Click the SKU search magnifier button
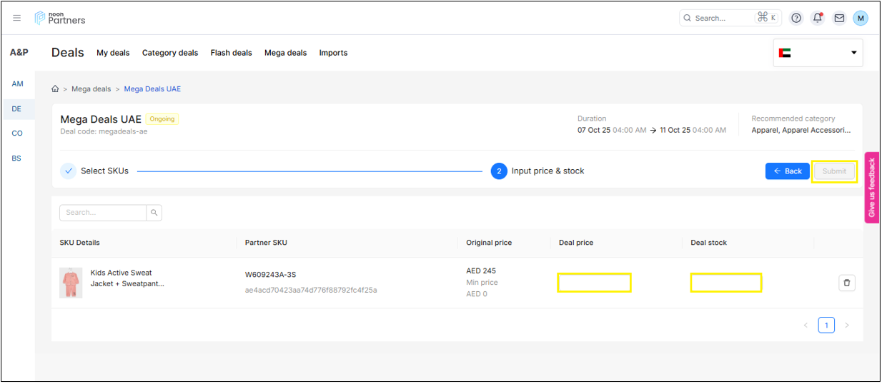This screenshot has width=882, height=384. click(154, 213)
